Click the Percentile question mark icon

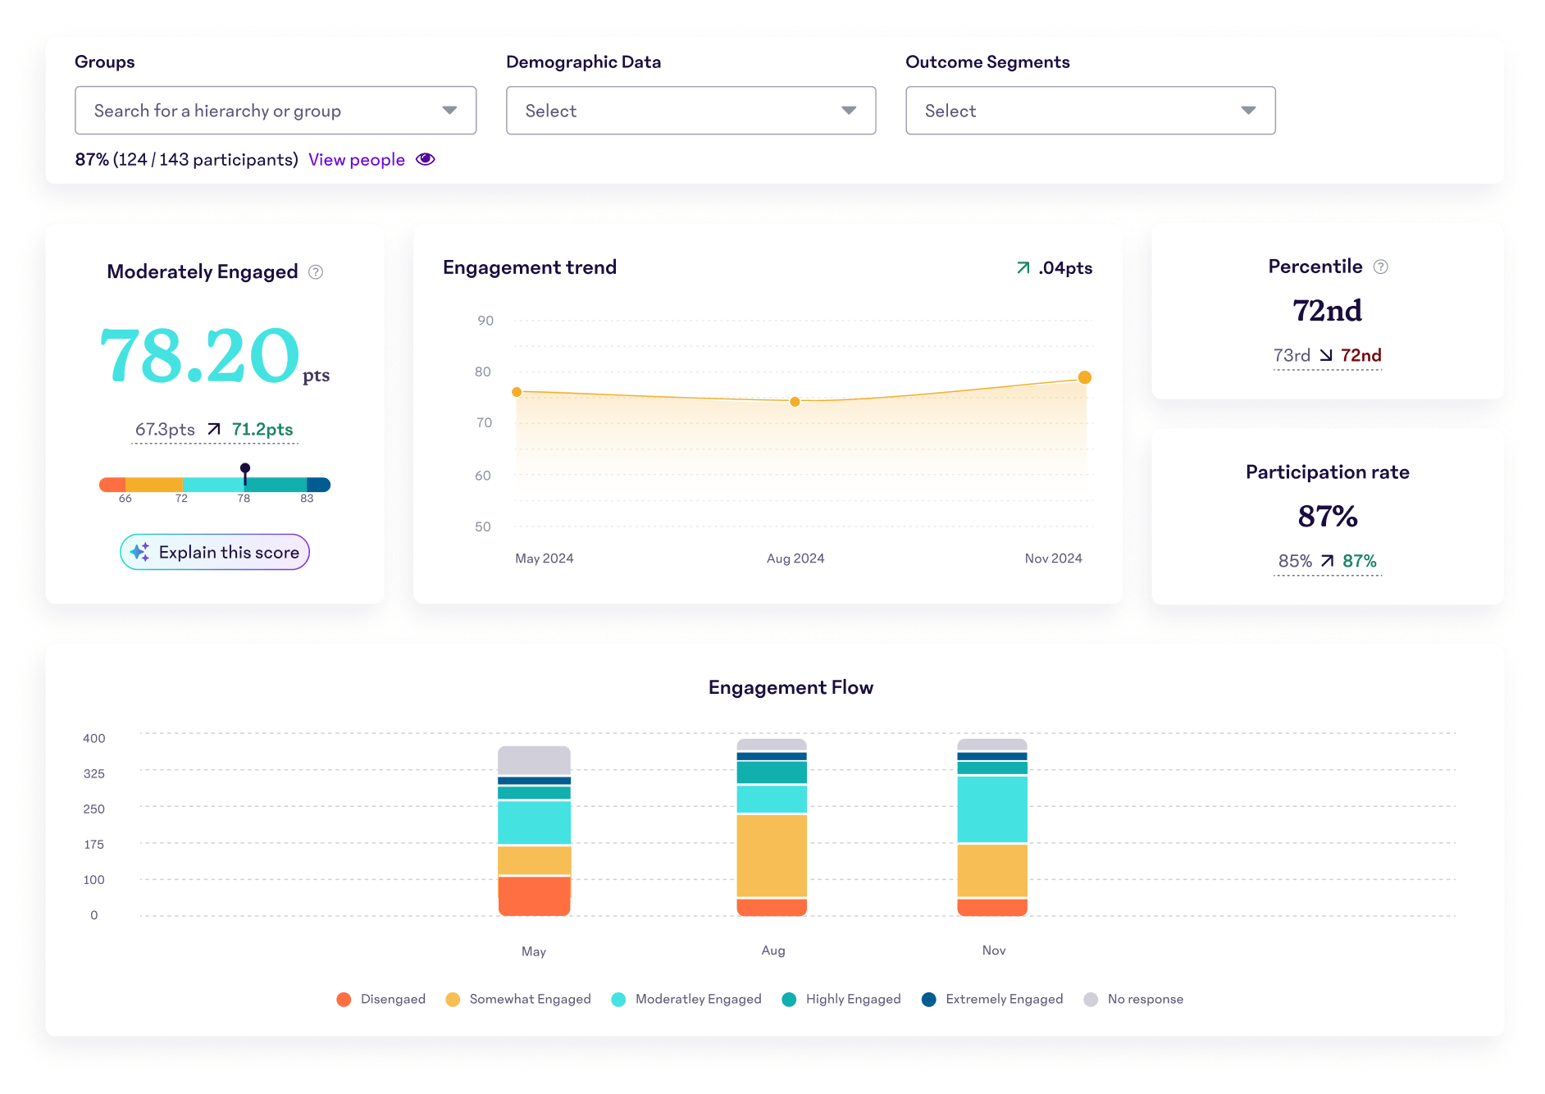pyautogui.click(x=1382, y=266)
